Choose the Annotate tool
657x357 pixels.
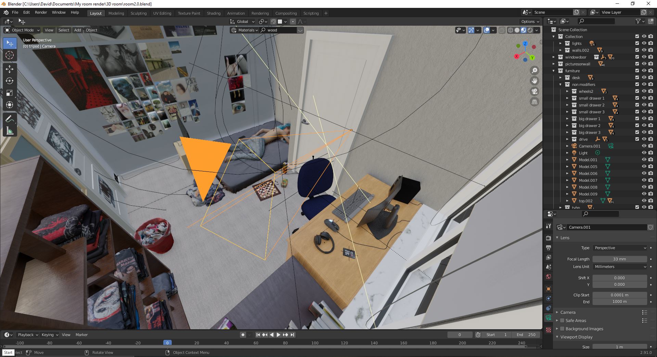click(10, 119)
